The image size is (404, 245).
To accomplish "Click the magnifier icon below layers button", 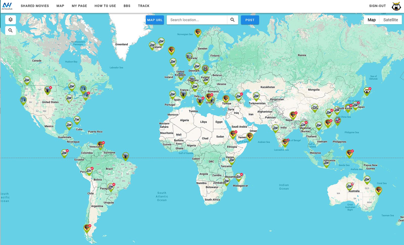I will click(11, 30).
